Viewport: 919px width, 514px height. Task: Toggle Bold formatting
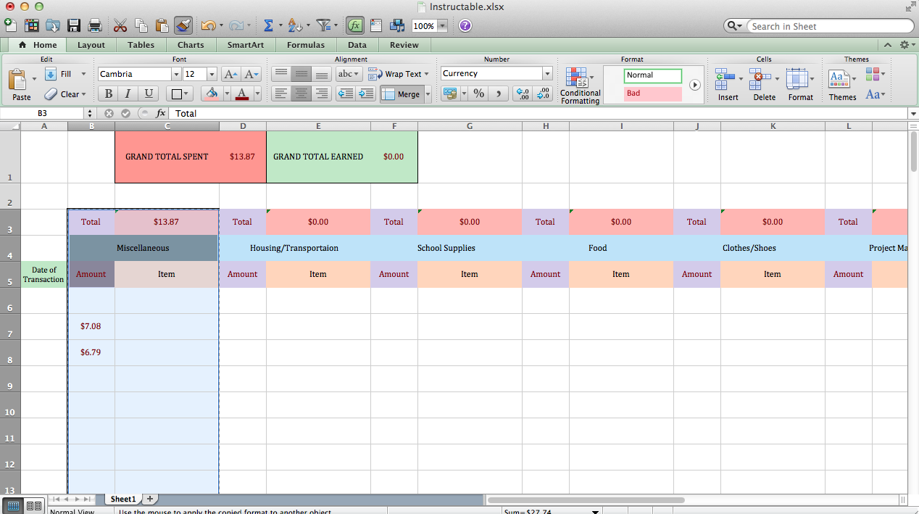(x=108, y=94)
